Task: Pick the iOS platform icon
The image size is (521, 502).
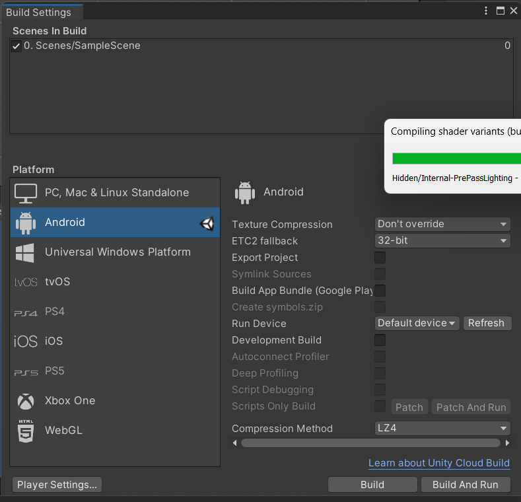Action: point(26,341)
